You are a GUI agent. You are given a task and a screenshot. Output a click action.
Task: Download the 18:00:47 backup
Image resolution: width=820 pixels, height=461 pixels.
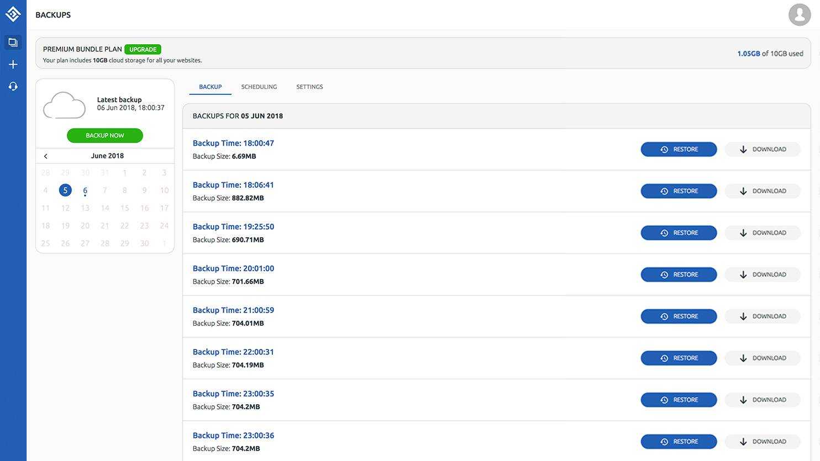[763, 149]
